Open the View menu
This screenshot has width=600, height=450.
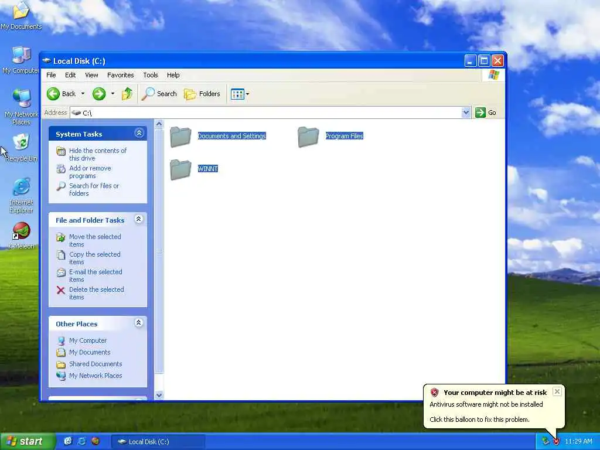pos(91,75)
